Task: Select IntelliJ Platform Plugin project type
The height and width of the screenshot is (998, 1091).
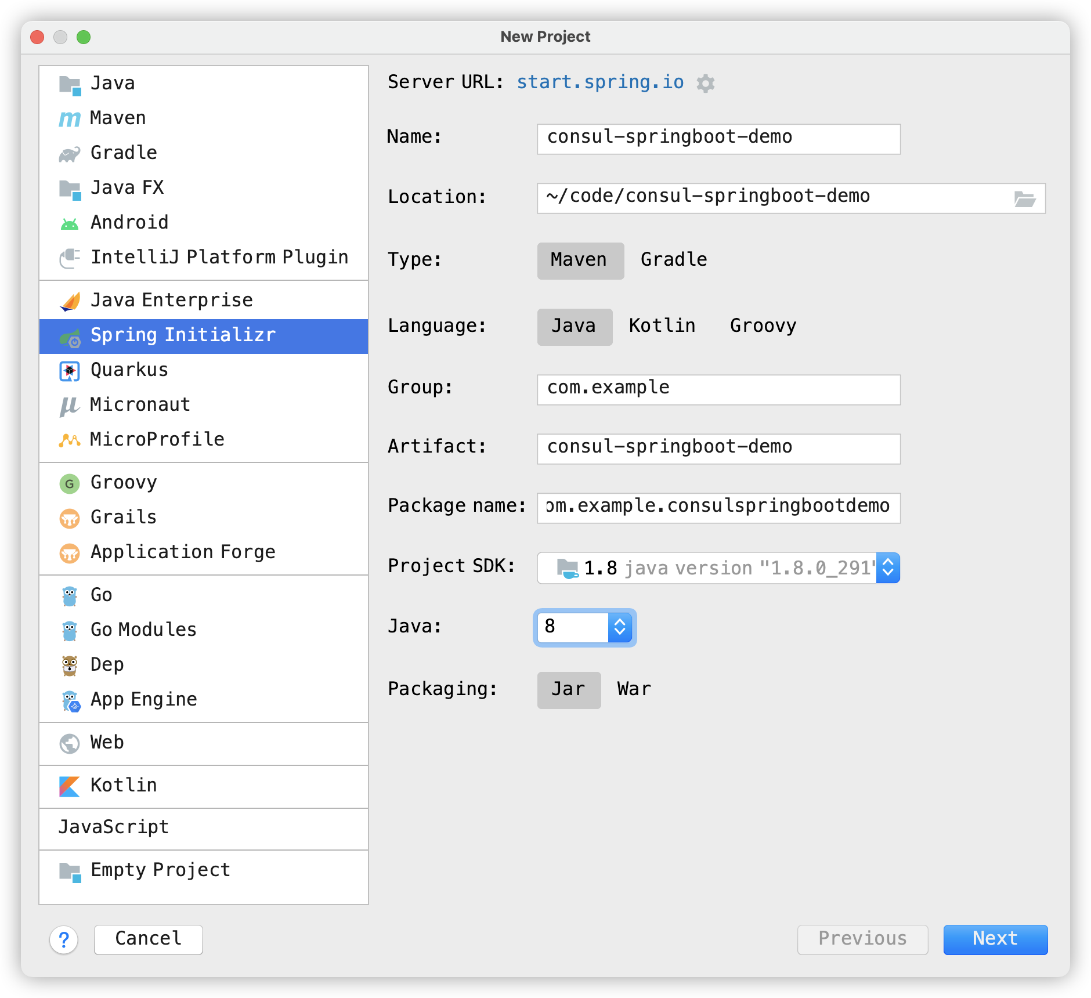Action: click(x=203, y=258)
